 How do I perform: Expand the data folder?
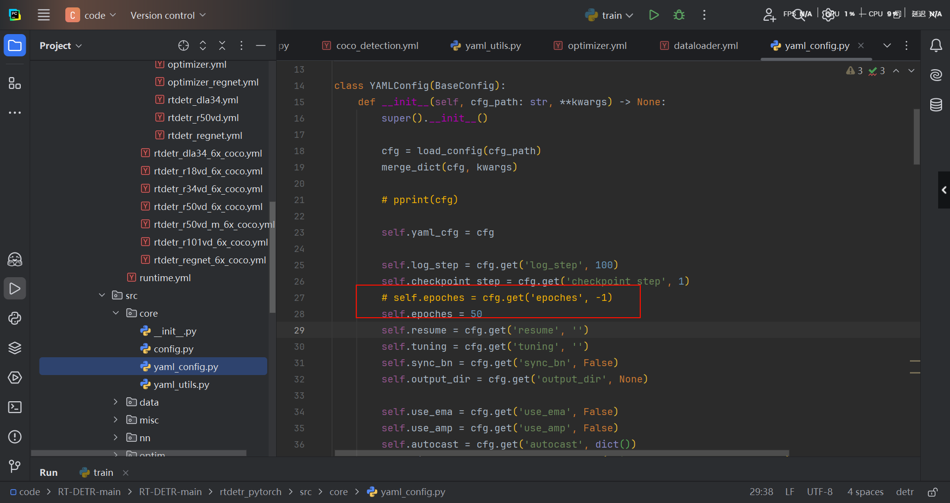[116, 402]
